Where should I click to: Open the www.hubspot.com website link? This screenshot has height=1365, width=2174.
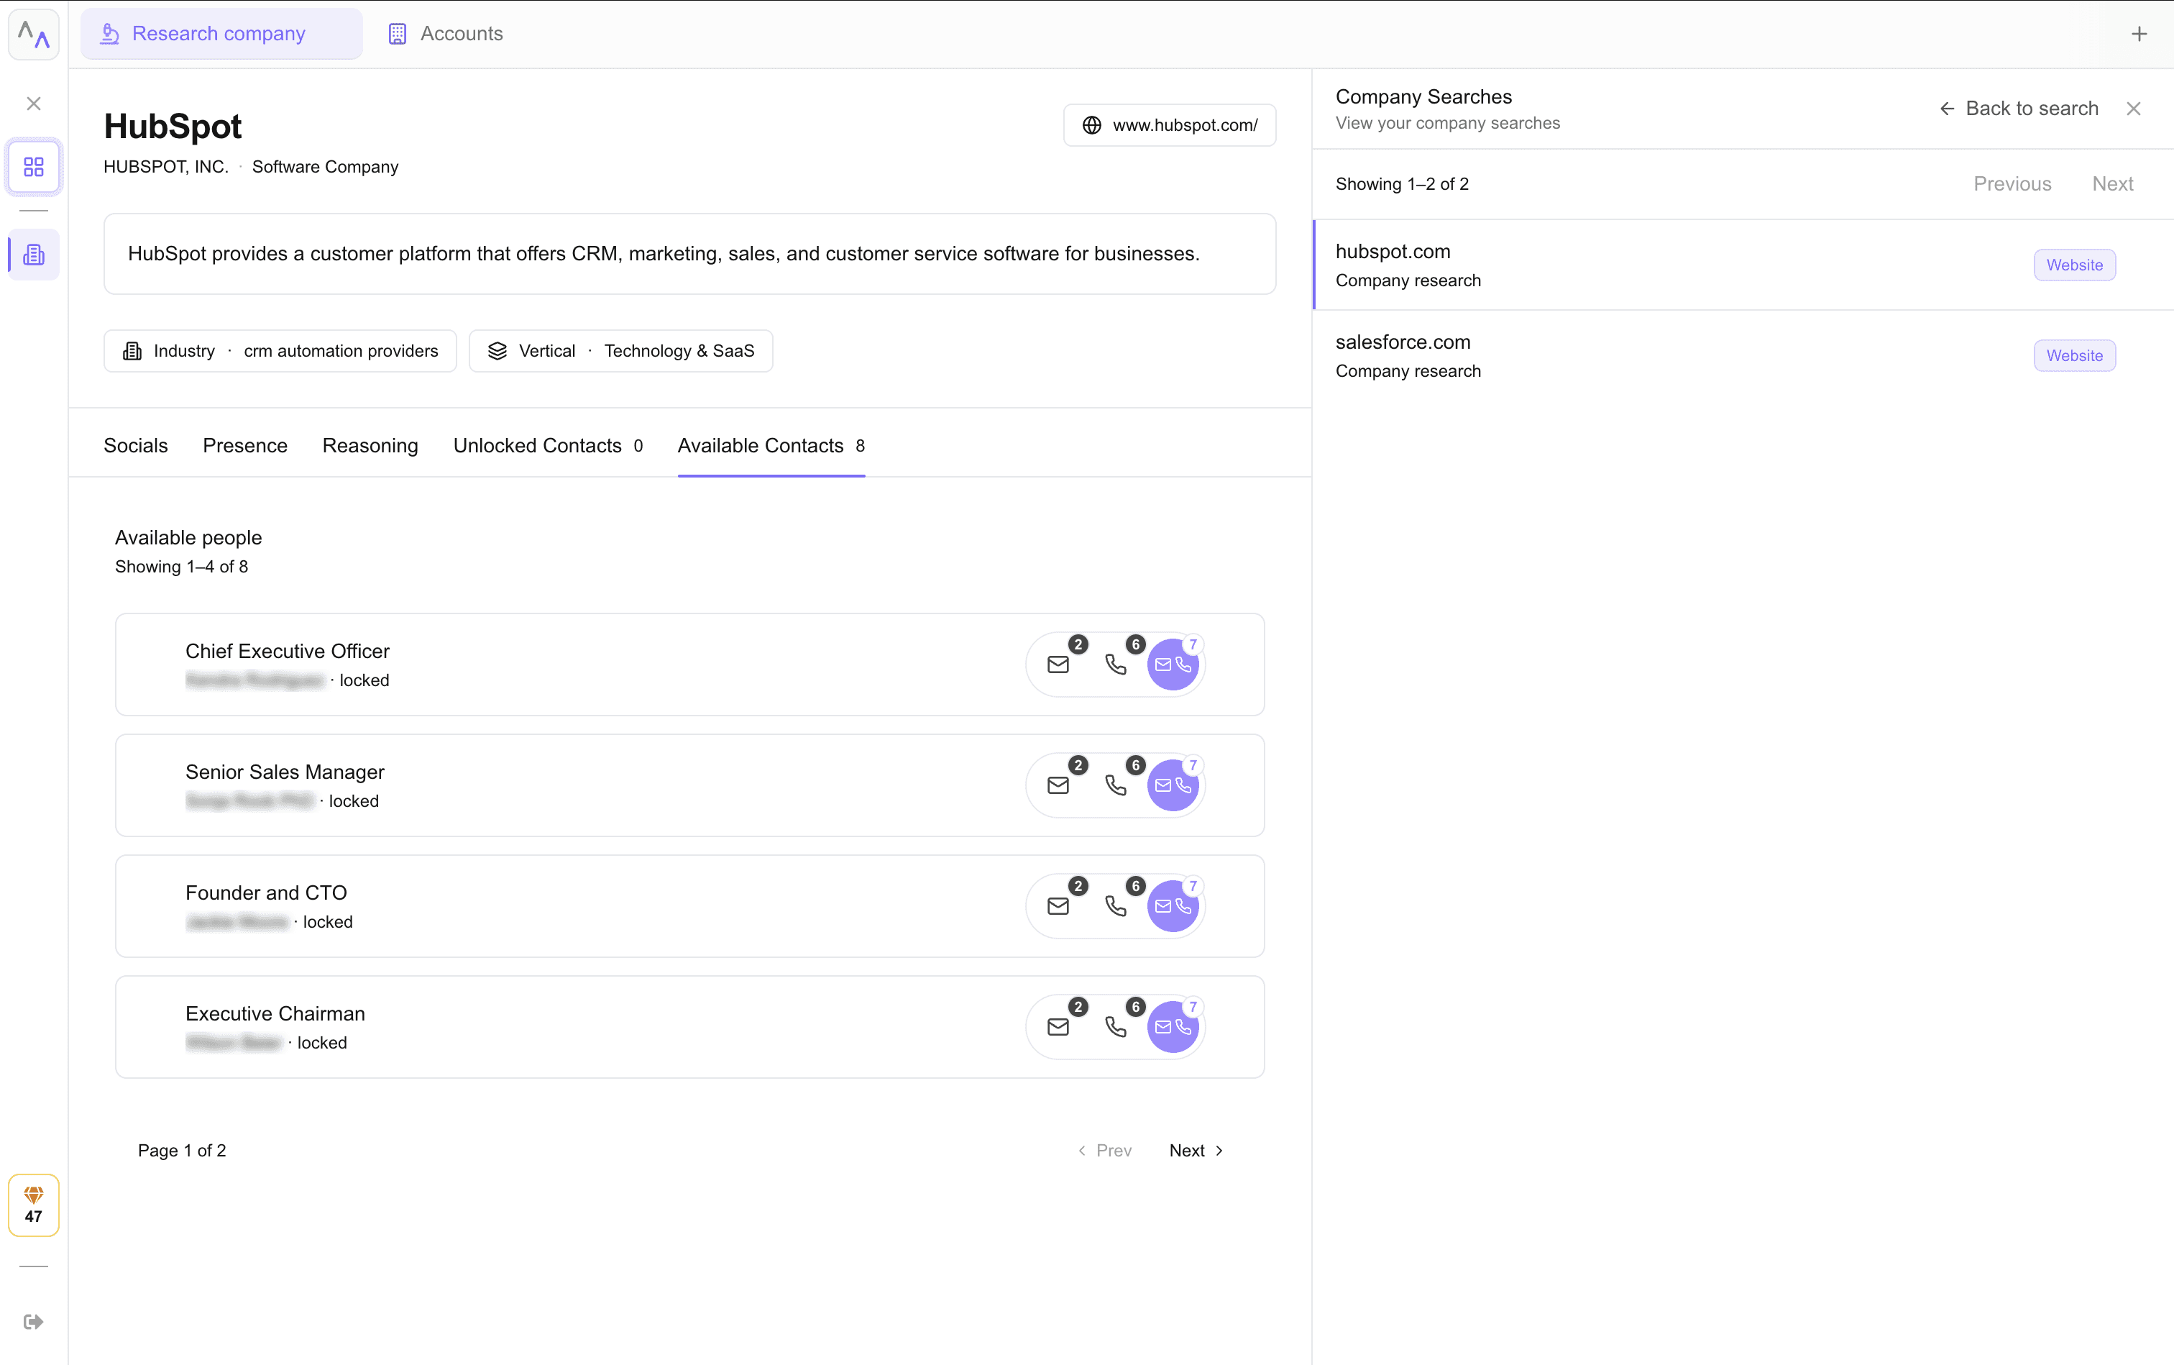[x=1170, y=125]
